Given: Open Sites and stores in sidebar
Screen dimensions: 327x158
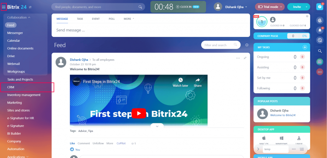Looking at the screenshot, I should click(18, 110).
